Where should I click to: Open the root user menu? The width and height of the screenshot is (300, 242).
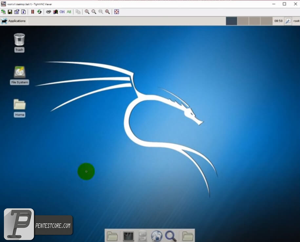click(296, 21)
